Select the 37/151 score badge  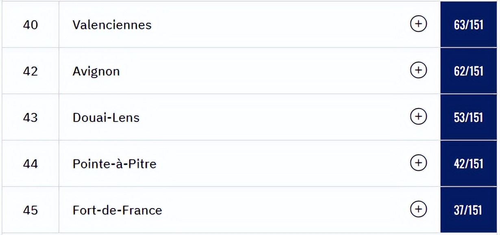tap(469, 210)
